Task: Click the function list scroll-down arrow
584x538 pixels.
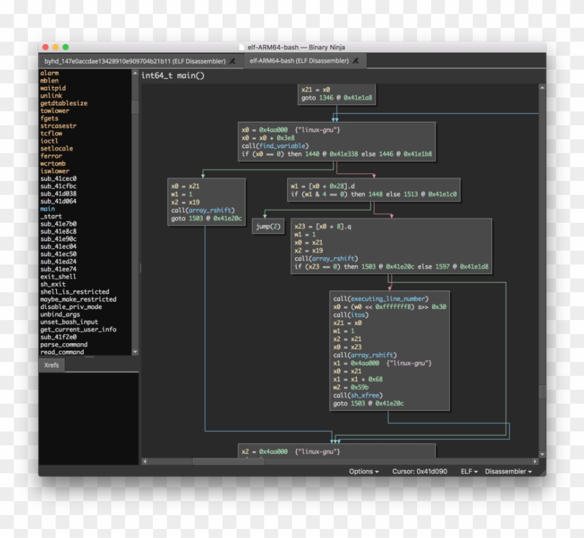Action: click(135, 352)
